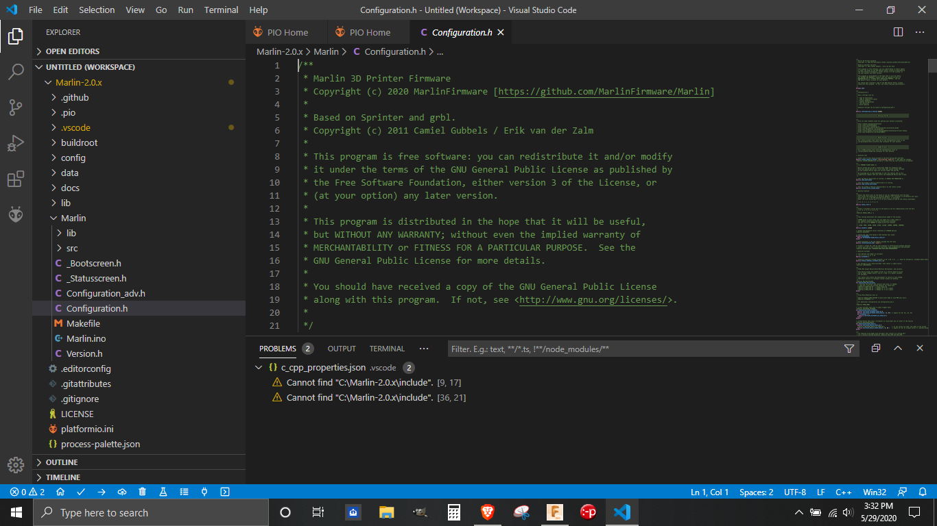Open the File menu
The image size is (937, 526).
pos(36,10)
